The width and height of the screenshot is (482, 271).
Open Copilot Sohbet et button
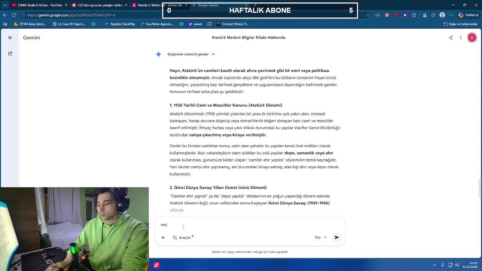(468, 15)
